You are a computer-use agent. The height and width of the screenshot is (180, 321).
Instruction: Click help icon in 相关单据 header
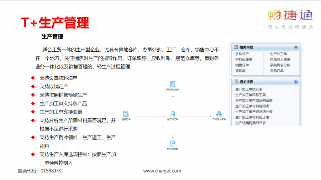(296, 47)
